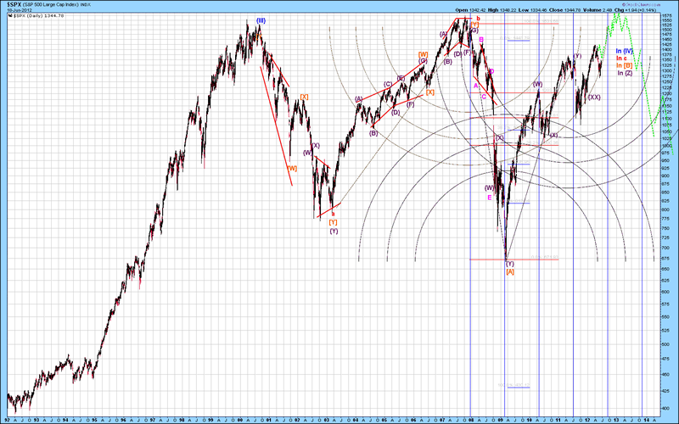Click the orange [A] label at 2009 low

510,271
